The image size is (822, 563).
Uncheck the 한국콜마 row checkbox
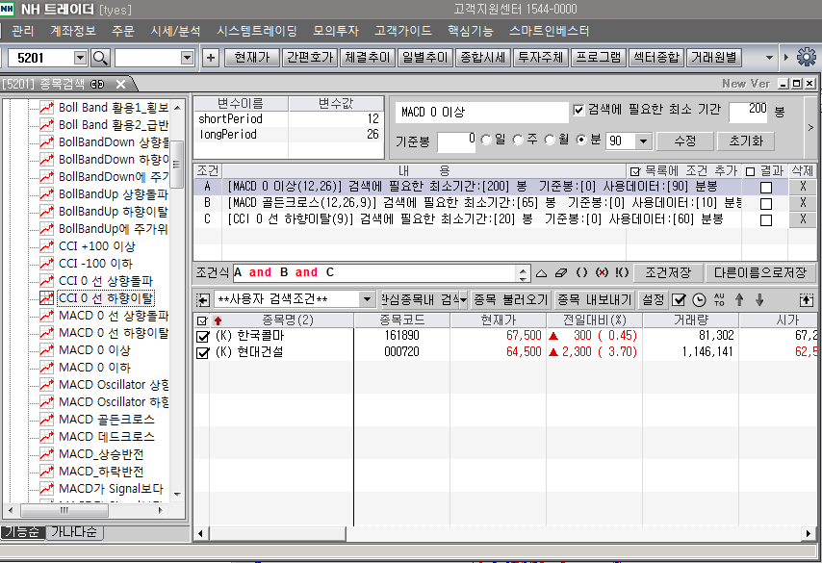[202, 336]
